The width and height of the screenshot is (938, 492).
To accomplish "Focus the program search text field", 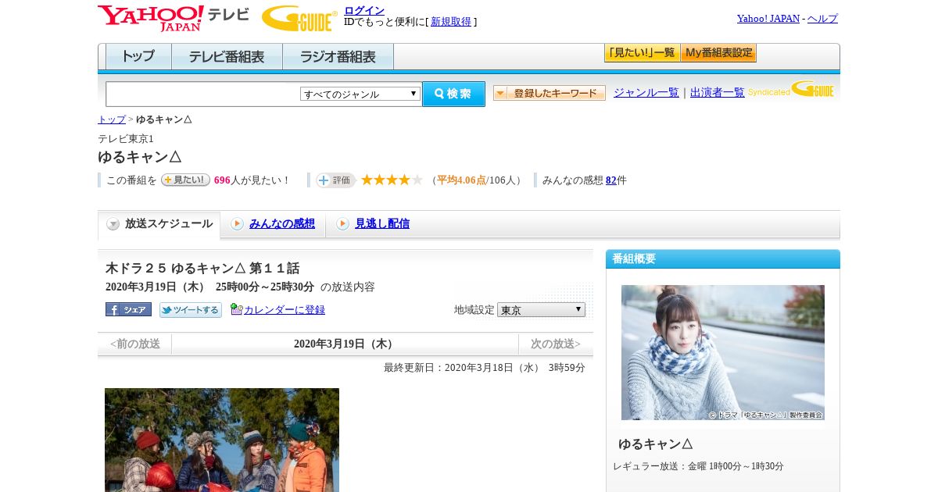I will click(x=202, y=94).
